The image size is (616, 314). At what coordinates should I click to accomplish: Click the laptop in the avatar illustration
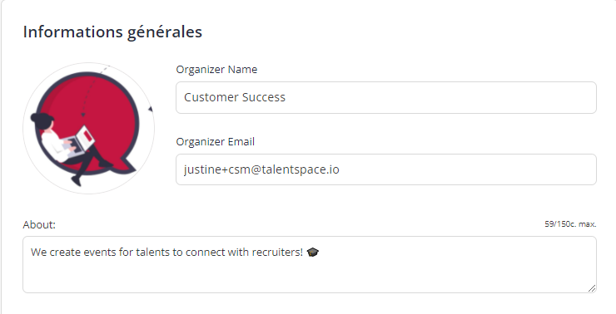(81, 142)
